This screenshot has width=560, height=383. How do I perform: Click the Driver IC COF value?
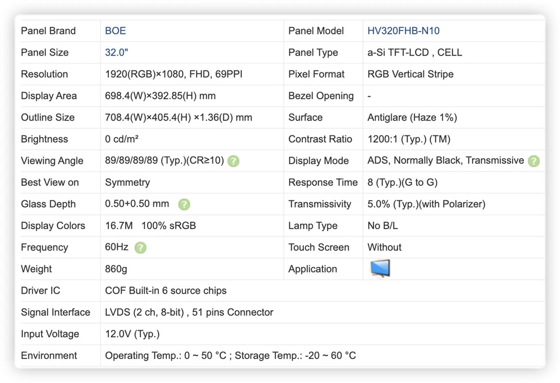coord(166,290)
